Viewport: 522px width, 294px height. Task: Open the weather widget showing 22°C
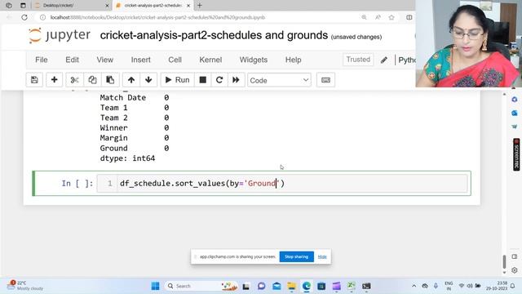(x=25, y=286)
